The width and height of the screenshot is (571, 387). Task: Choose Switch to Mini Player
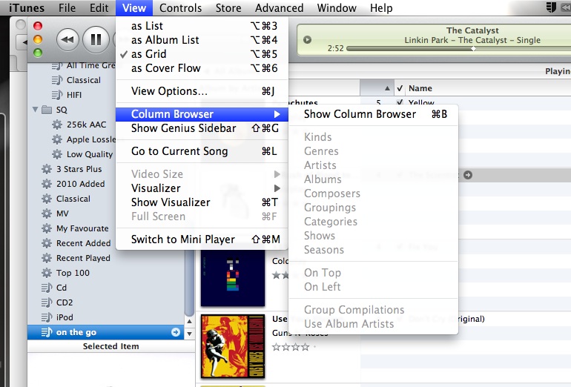pos(202,239)
